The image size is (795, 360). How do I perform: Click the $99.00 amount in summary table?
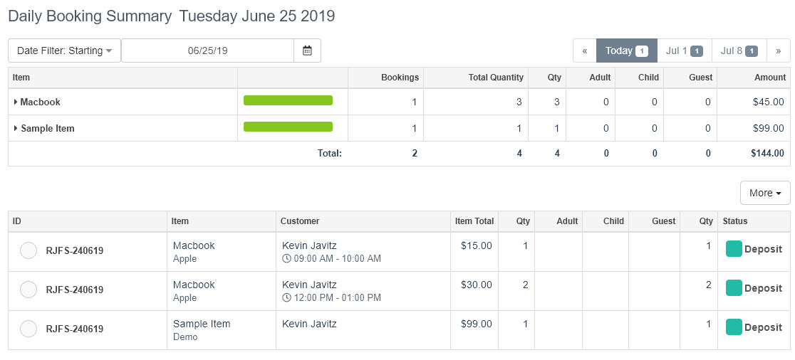(769, 129)
